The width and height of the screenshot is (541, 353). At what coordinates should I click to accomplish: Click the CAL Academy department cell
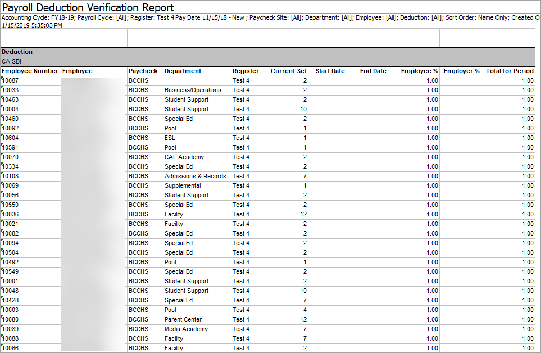tap(184, 157)
